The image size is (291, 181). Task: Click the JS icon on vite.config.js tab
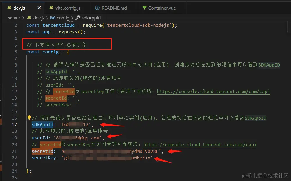[x=51, y=8]
